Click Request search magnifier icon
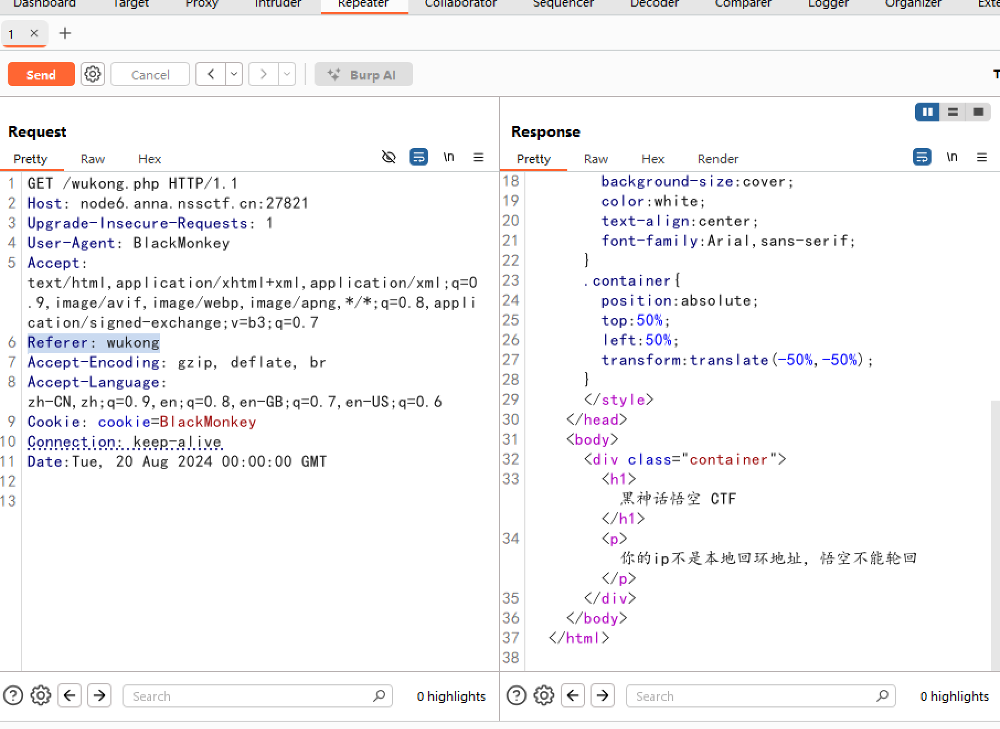Screen dimensions: 1000x729 (x=379, y=696)
